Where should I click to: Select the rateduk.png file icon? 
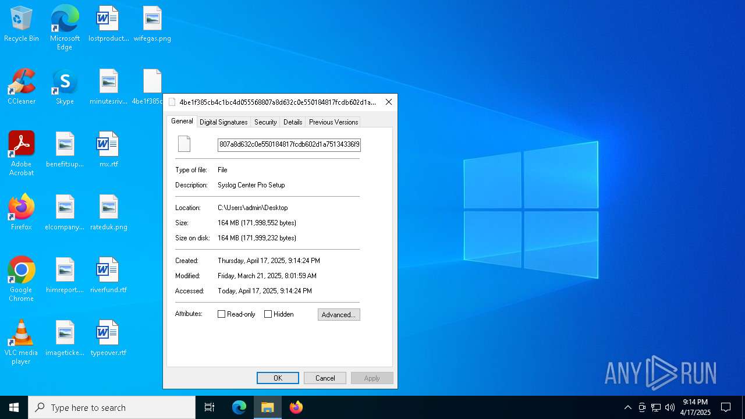click(x=108, y=213)
